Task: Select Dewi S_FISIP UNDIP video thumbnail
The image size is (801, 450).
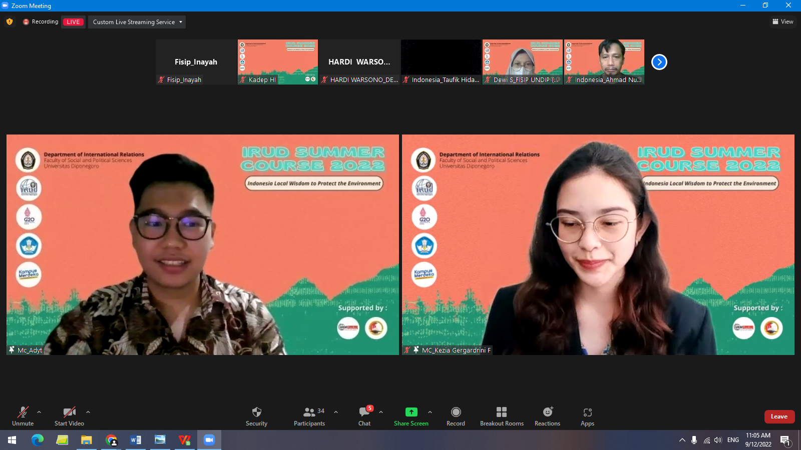Action: point(523,61)
